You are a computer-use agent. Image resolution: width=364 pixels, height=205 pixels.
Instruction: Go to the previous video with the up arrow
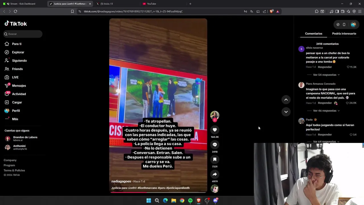point(286,100)
